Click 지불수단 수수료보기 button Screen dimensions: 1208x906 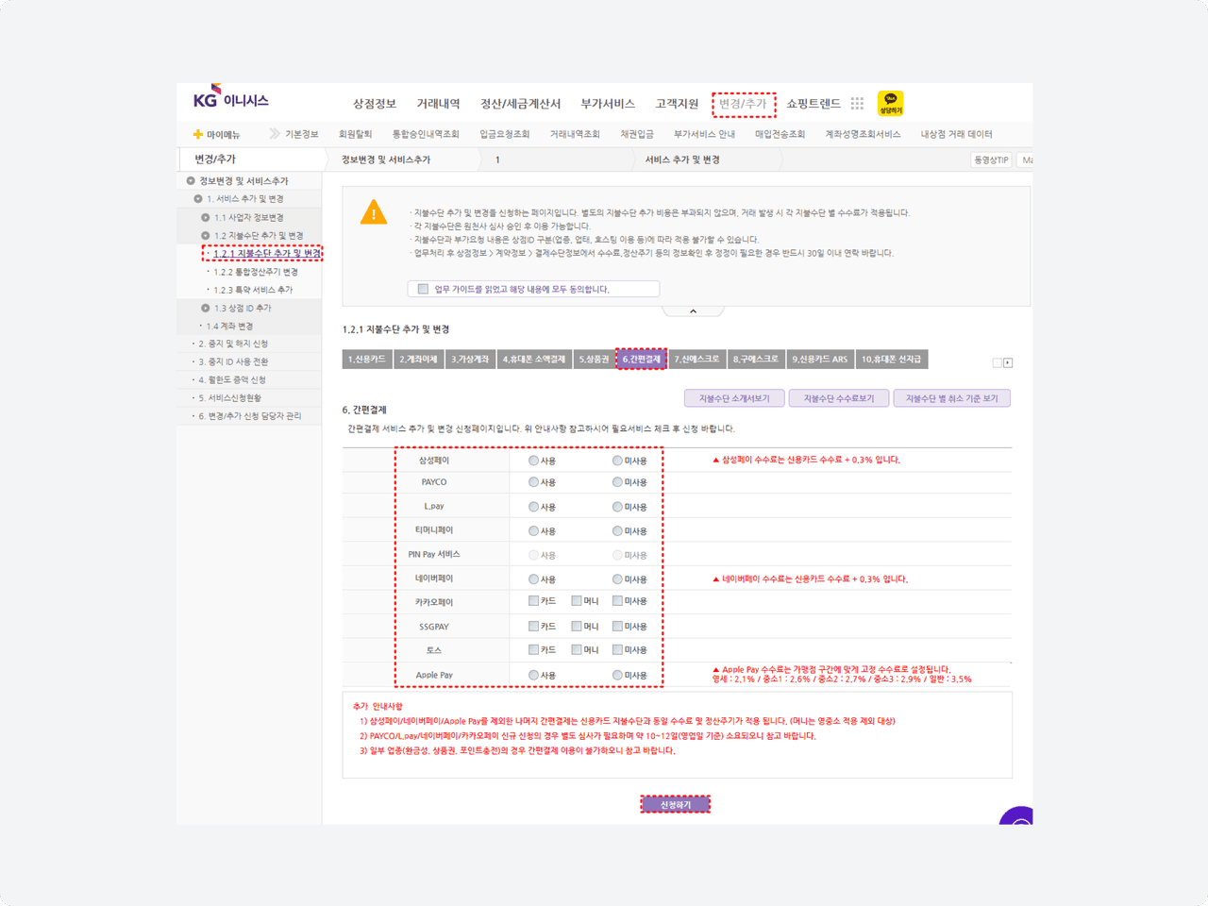838,398
